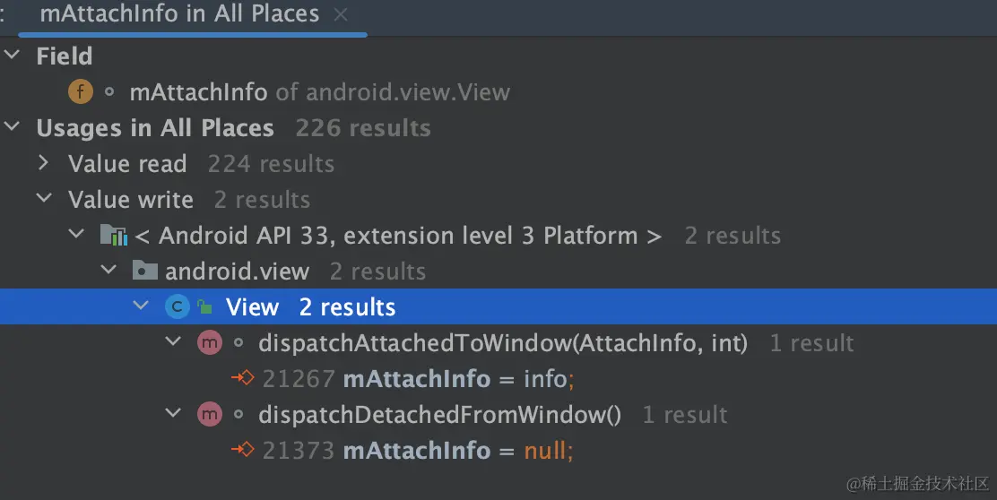Click the green lock icon beside View class
This screenshot has height=500, width=997.
205,307
